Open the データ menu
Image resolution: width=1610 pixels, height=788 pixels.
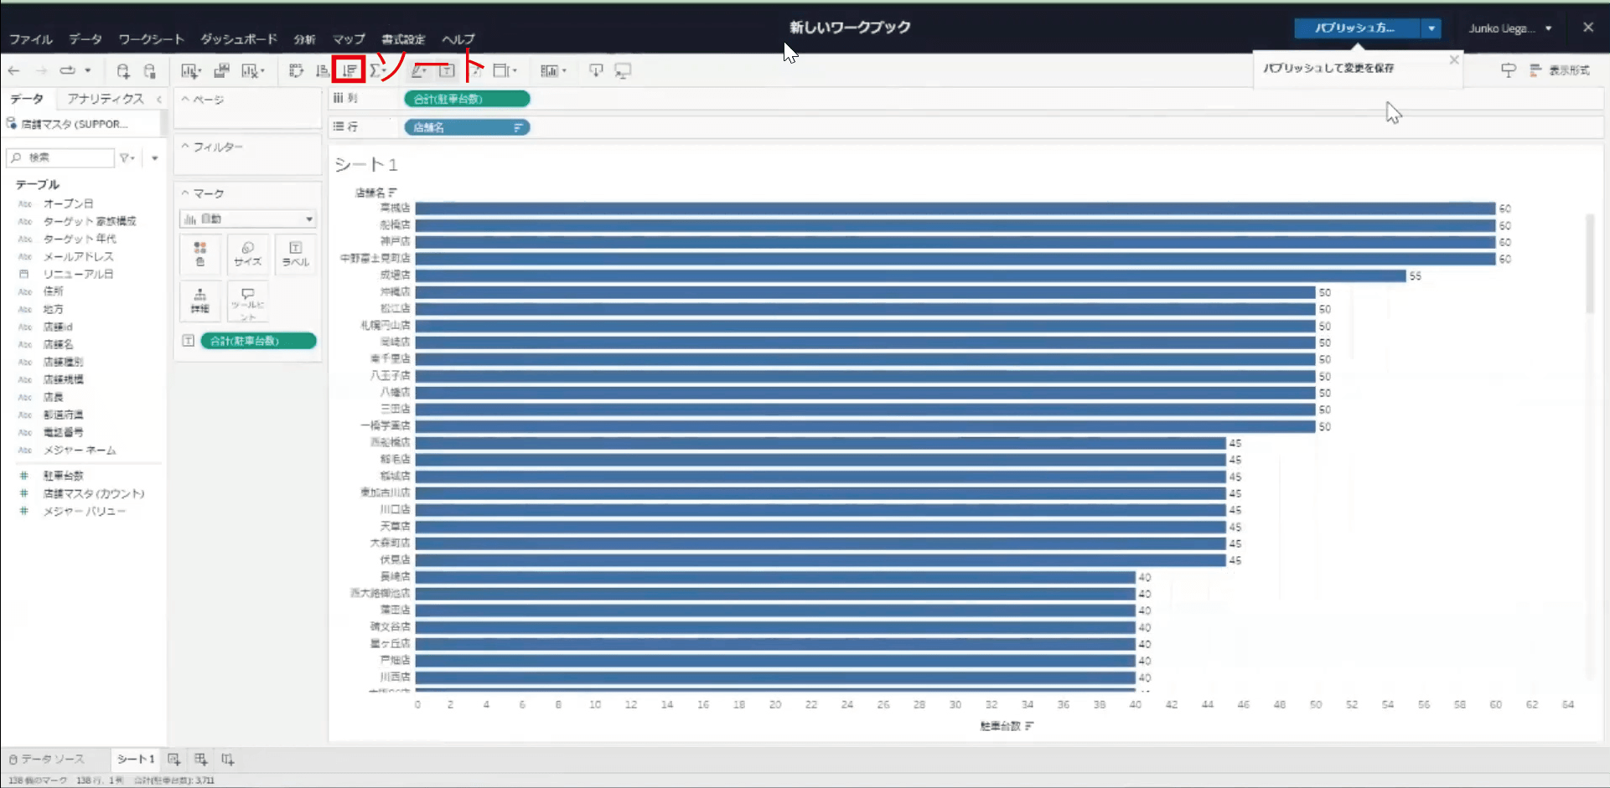[85, 39]
